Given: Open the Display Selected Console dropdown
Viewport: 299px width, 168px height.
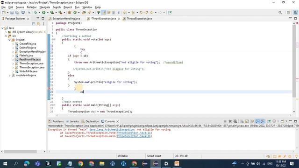Looking at the screenshot, I should (278, 121).
